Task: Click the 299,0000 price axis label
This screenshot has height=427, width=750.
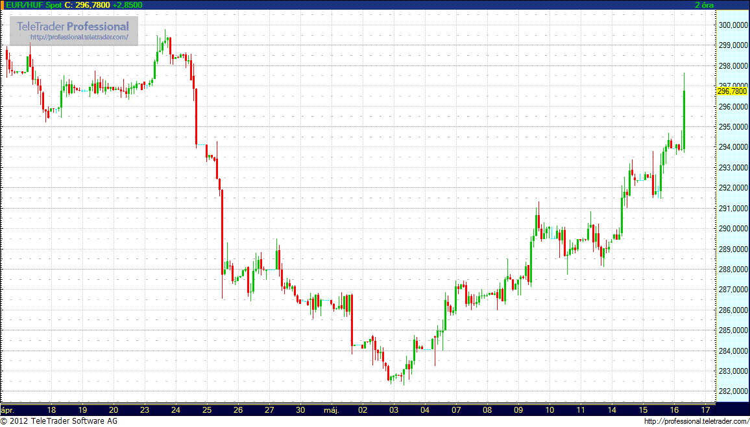Action: pyautogui.click(x=732, y=45)
